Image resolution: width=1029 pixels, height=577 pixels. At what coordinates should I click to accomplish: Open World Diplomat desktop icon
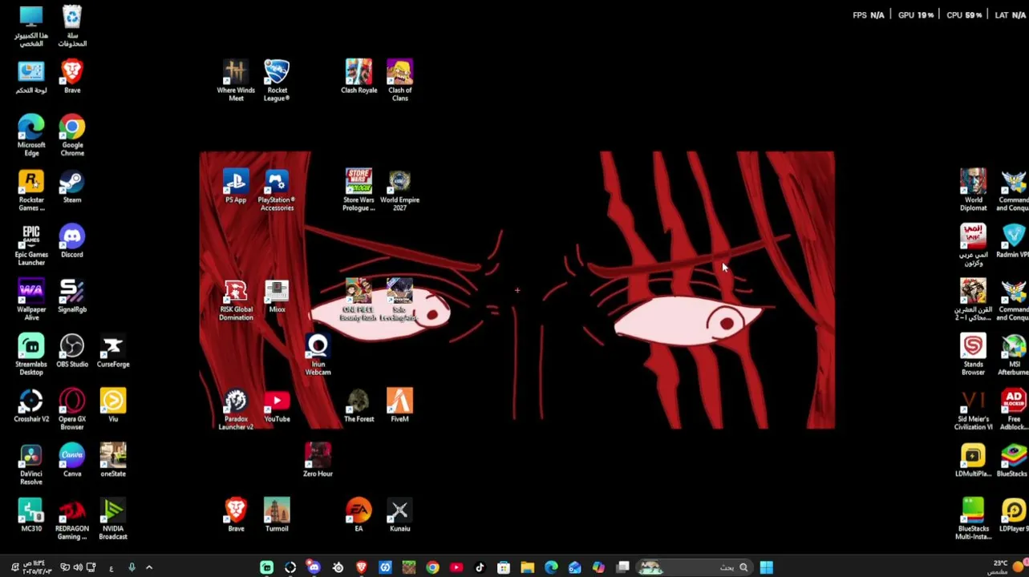973,190
